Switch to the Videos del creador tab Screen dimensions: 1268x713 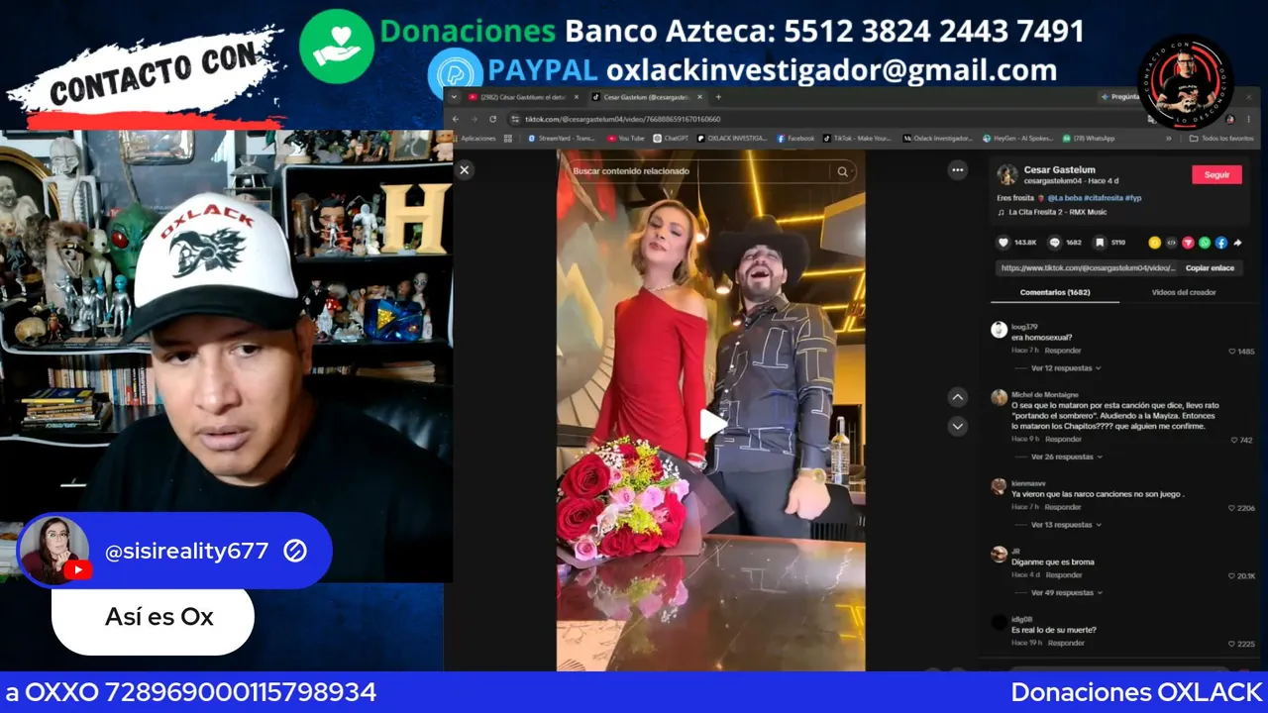pos(1183,292)
